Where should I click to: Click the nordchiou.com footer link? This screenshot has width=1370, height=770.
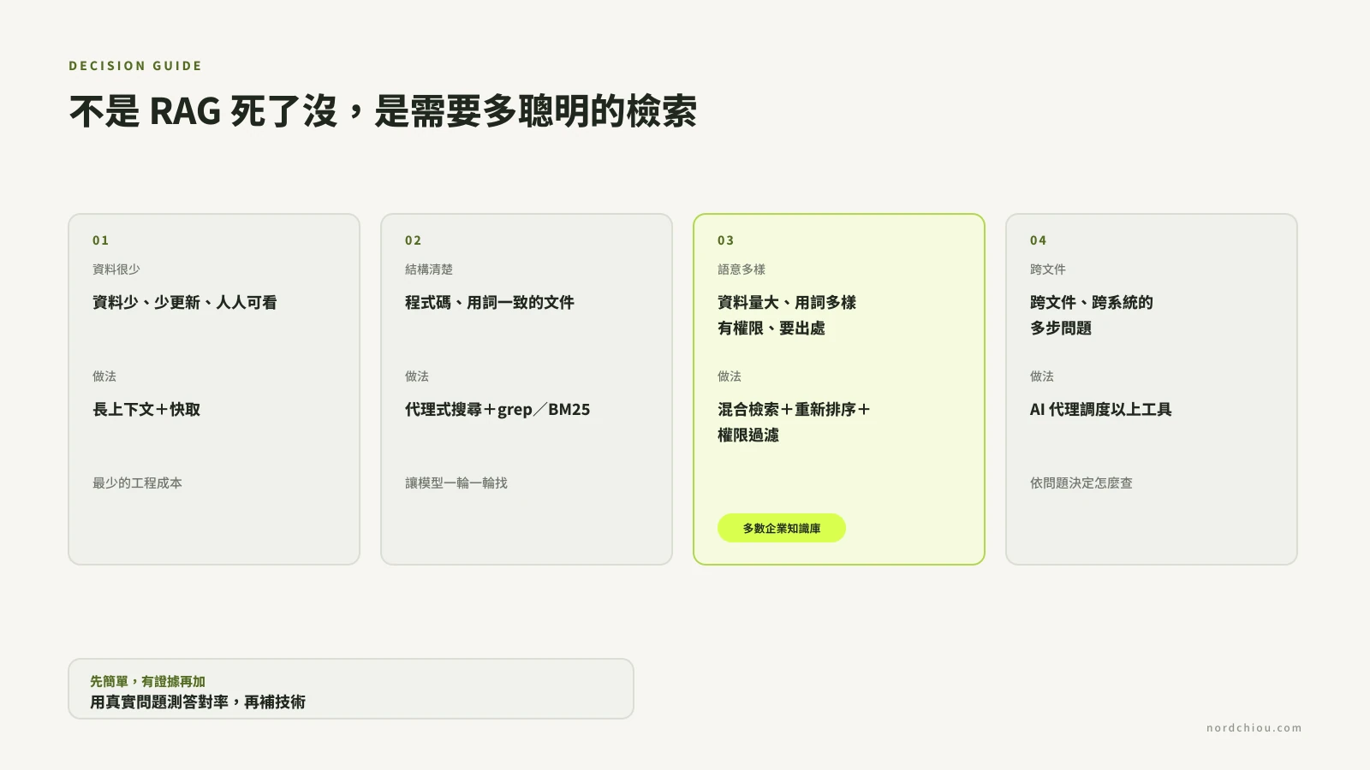pyautogui.click(x=1254, y=728)
